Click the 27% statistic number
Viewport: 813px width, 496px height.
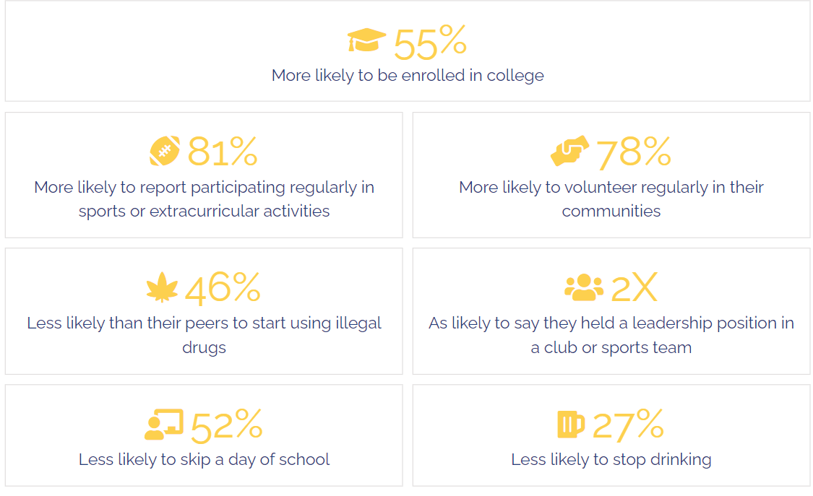click(628, 425)
